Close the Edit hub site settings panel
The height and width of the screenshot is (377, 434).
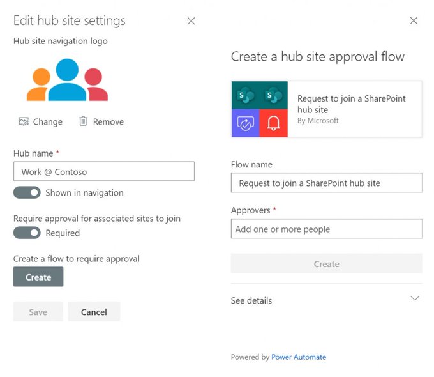pos(191,21)
